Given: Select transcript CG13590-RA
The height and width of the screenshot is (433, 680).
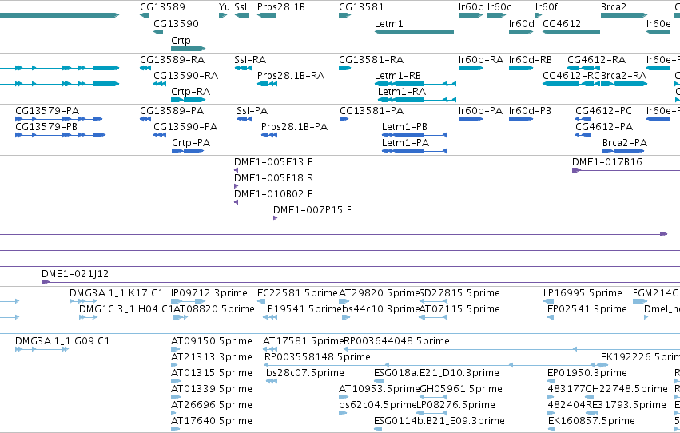Looking at the screenshot, I should [160, 84].
